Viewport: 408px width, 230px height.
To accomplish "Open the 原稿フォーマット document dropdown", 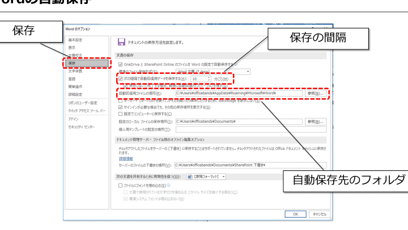I will pos(206,177).
